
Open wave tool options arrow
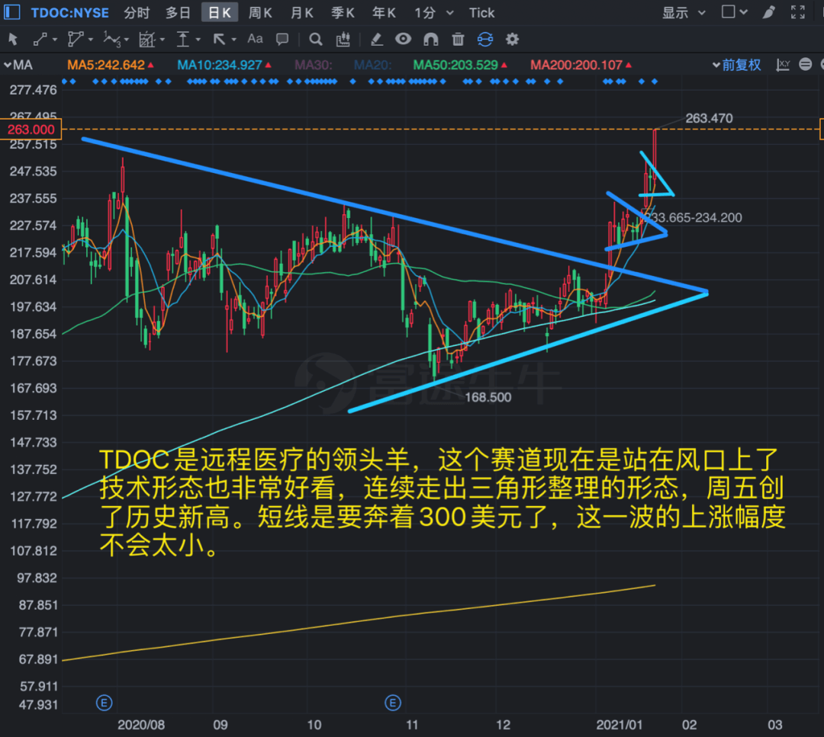pos(127,40)
